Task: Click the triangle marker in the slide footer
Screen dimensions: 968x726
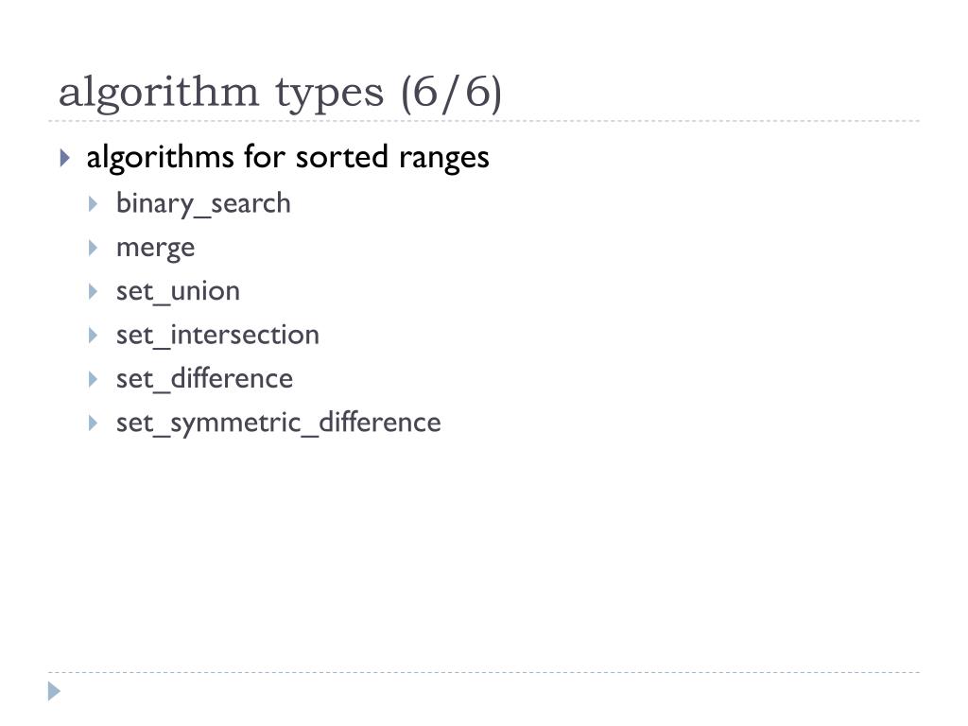Action: coord(54,691)
